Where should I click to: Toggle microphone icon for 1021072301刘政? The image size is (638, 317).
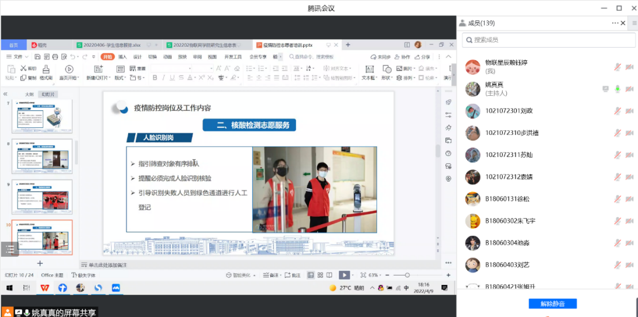(617, 111)
